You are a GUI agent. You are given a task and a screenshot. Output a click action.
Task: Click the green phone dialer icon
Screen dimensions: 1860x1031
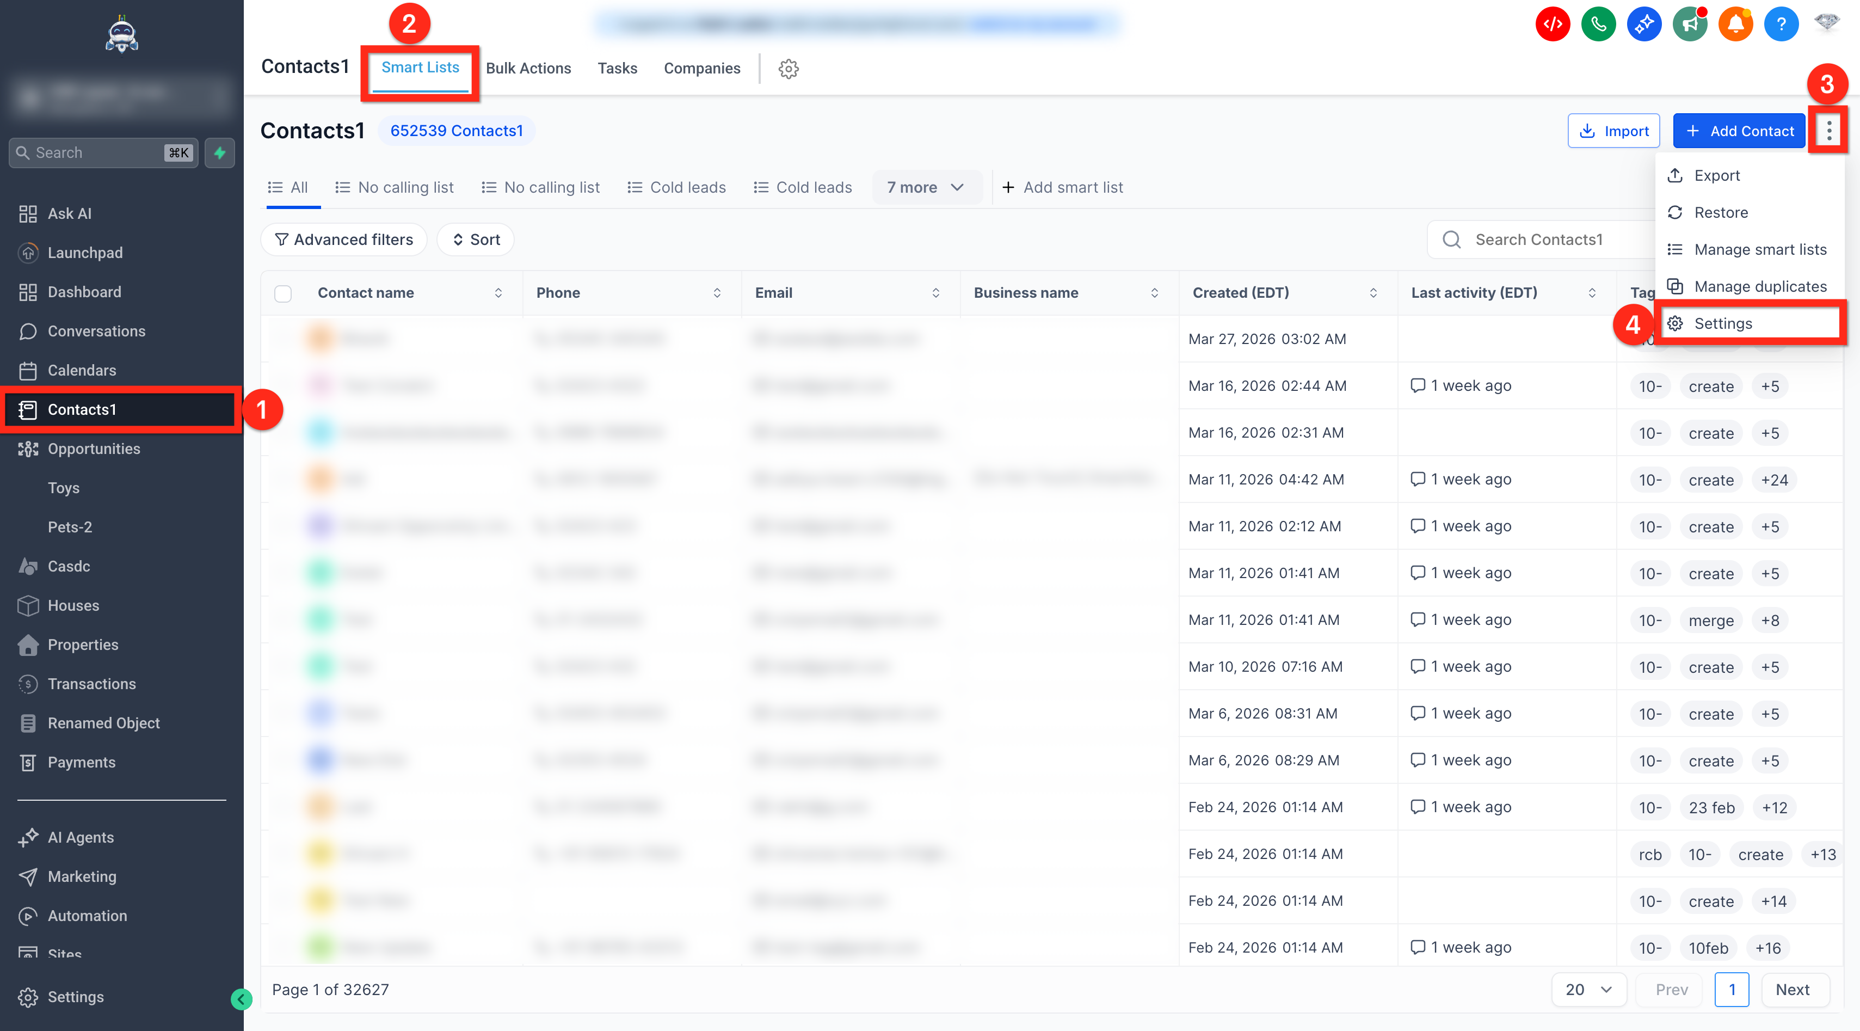[x=1598, y=23]
